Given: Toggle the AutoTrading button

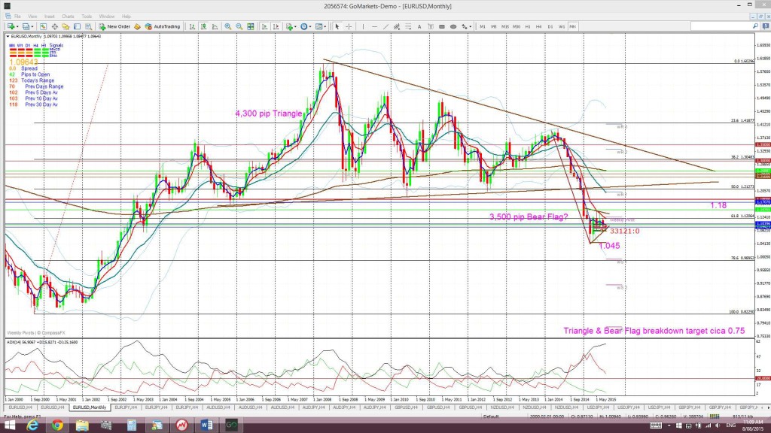Looking at the screenshot, I should (163, 26).
